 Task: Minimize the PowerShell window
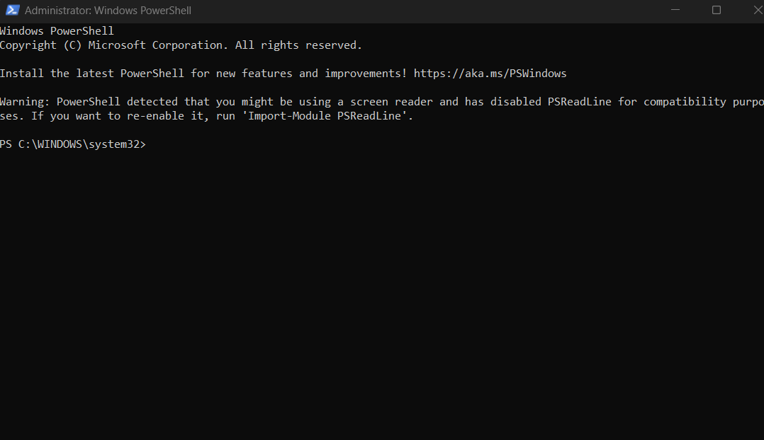pyautogui.click(x=678, y=11)
